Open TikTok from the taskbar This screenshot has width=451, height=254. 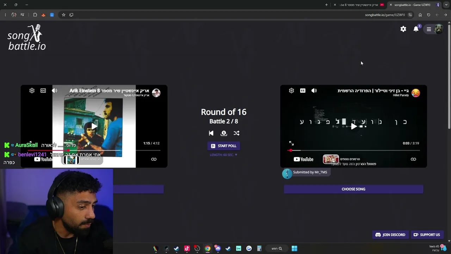point(187,248)
